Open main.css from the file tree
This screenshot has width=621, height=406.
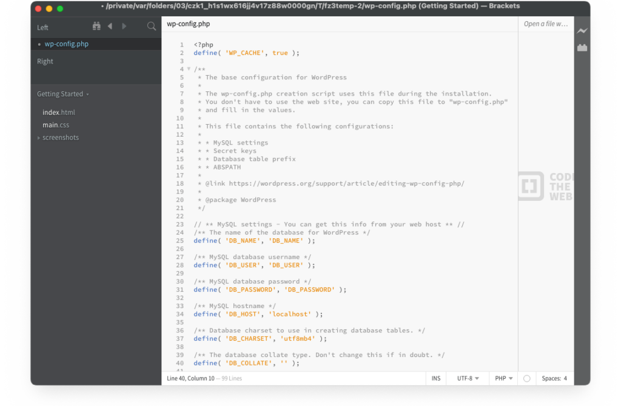pyautogui.click(x=56, y=125)
